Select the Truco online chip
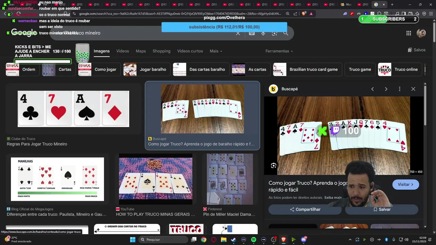The width and height of the screenshot is (436, 245). (400, 69)
